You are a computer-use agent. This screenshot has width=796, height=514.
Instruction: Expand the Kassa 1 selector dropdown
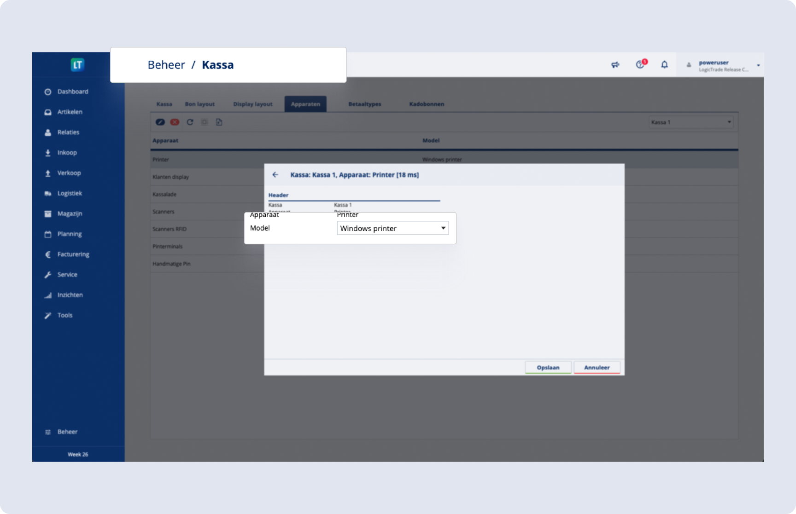(691, 122)
